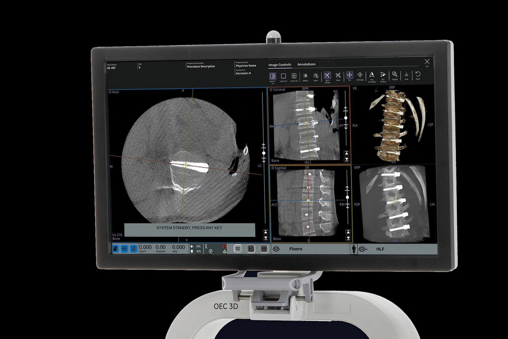This screenshot has height=339, width=508.
Task: Click the Flip Vertical icon
Action: pyautogui.click(x=383, y=75)
